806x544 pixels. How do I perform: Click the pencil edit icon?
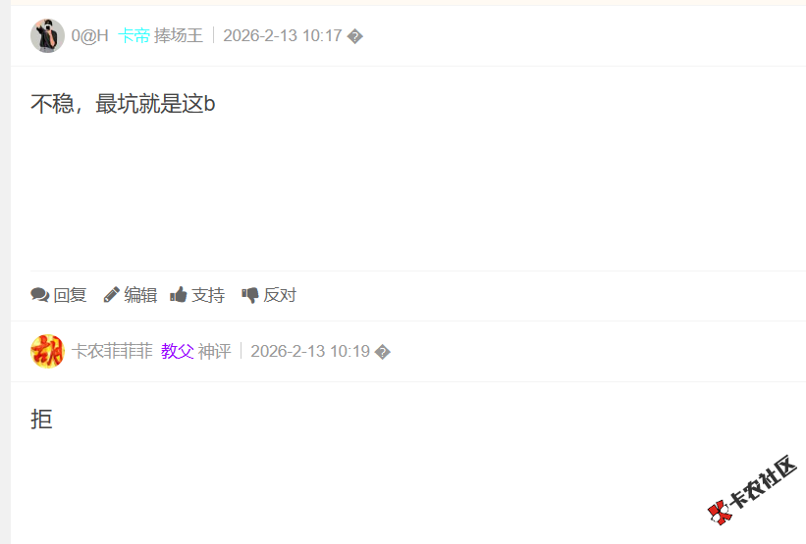tap(111, 295)
